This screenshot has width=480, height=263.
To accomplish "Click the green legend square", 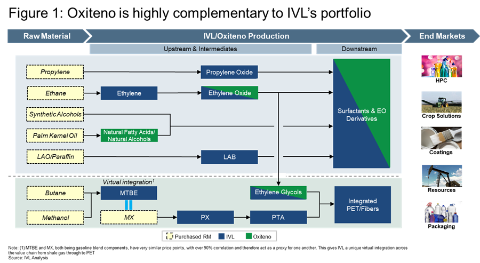I will [249, 236].
